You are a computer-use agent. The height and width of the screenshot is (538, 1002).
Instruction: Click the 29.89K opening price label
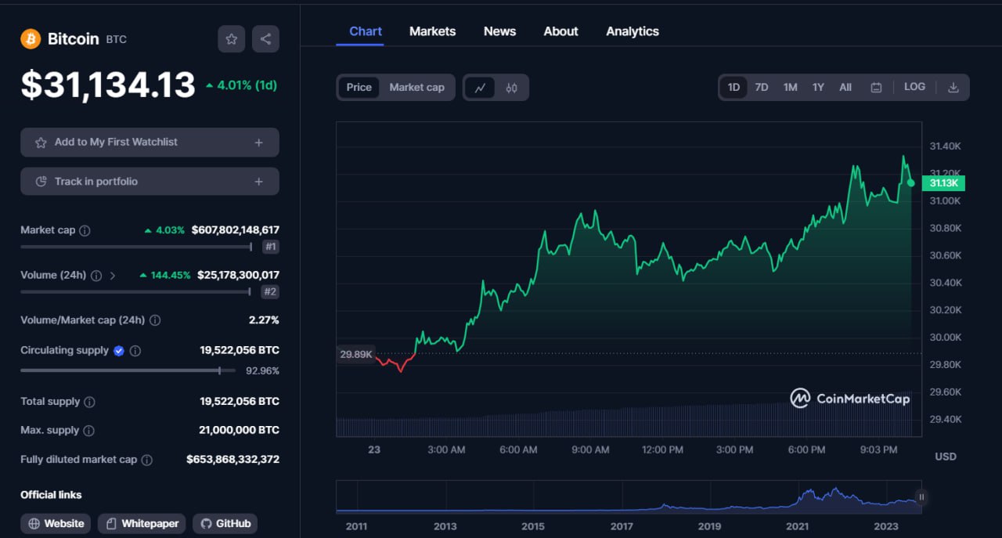356,355
